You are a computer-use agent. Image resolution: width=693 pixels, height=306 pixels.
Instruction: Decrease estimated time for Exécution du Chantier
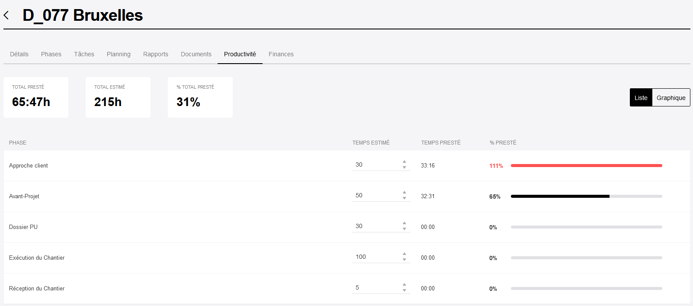click(x=404, y=260)
